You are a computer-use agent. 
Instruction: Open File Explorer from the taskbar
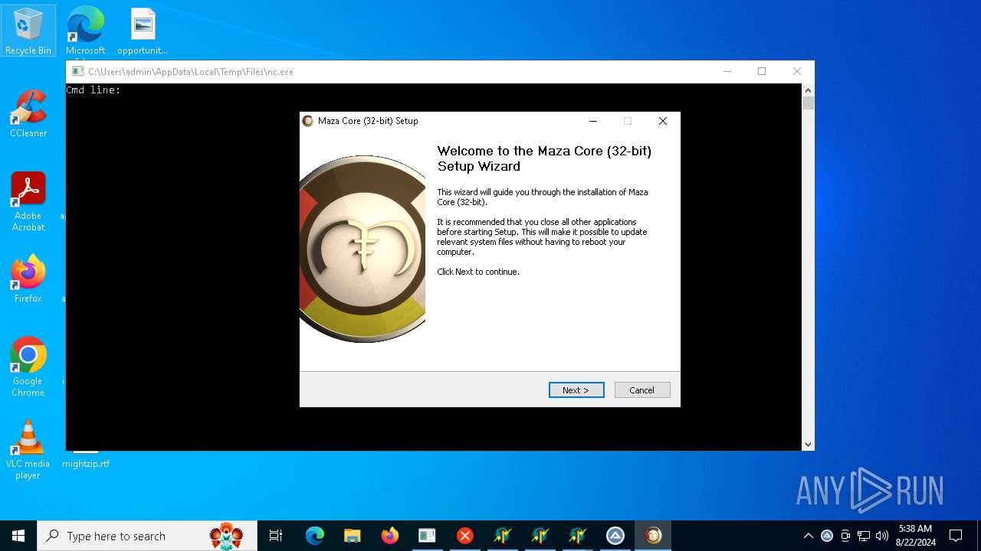point(353,536)
